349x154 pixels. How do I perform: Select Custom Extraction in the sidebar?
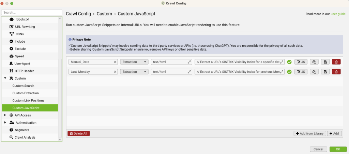[x=26, y=93]
